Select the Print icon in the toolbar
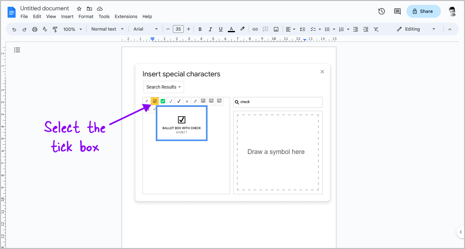 click(34, 29)
